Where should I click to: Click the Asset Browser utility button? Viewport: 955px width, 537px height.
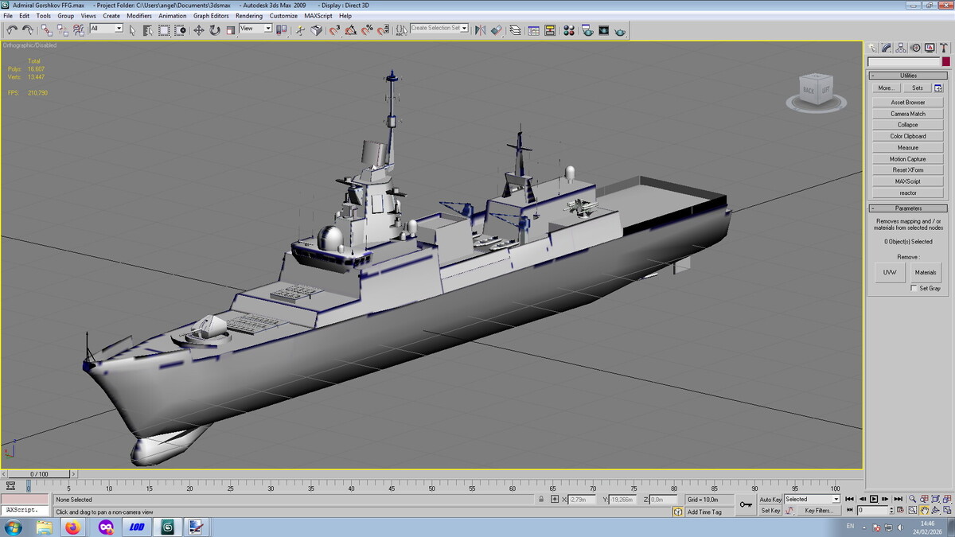907,103
